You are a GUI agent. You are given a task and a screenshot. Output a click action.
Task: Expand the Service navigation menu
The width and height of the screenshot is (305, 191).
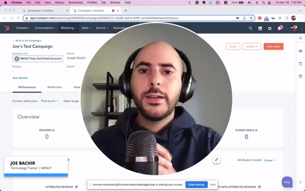102,28
